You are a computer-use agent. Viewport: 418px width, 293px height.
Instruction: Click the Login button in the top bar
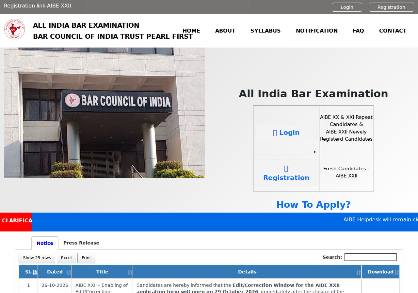(347, 7)
